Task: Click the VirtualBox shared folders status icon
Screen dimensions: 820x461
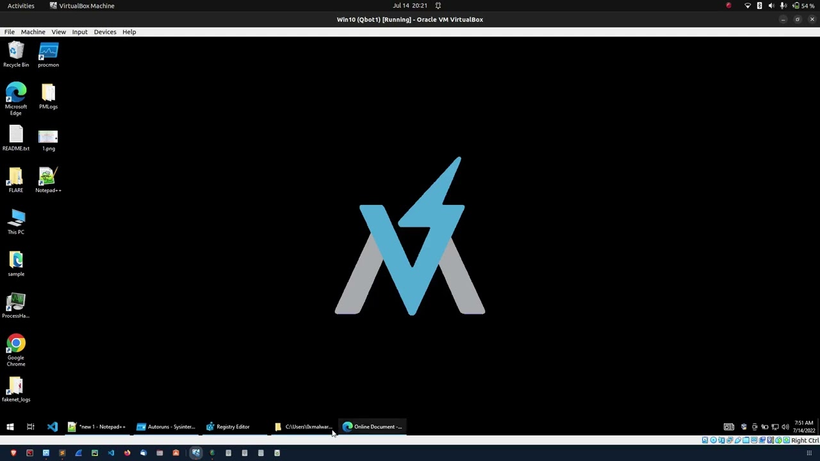Action: tap(746, 441)
